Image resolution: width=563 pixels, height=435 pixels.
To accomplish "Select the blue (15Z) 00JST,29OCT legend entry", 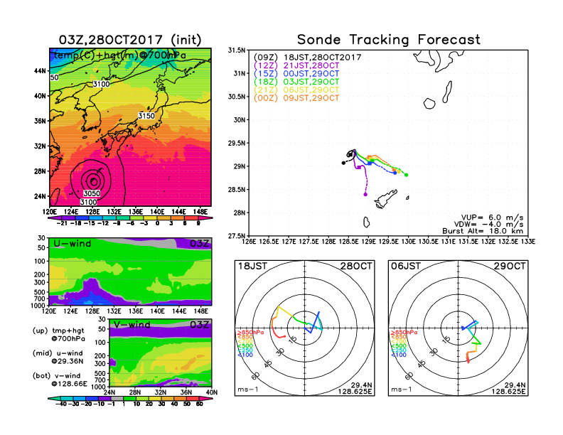I will pos(296,74).
